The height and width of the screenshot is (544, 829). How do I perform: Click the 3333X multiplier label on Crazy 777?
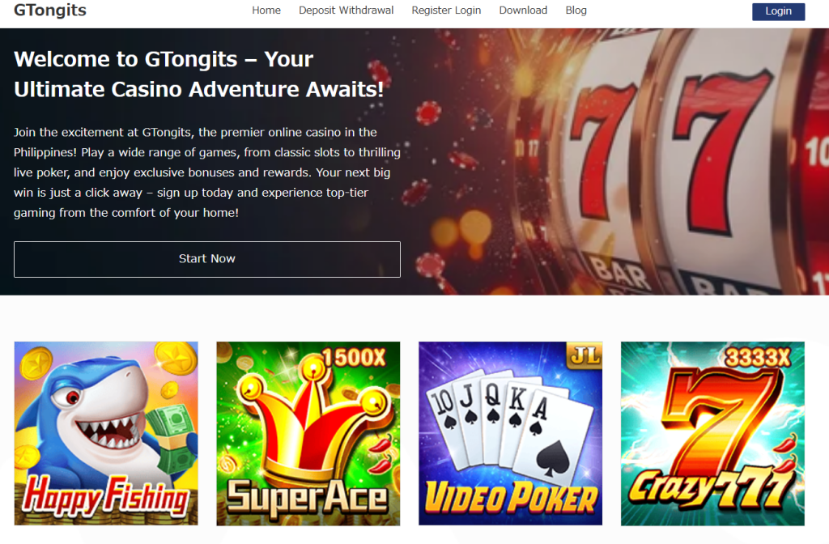coord(758,357)
